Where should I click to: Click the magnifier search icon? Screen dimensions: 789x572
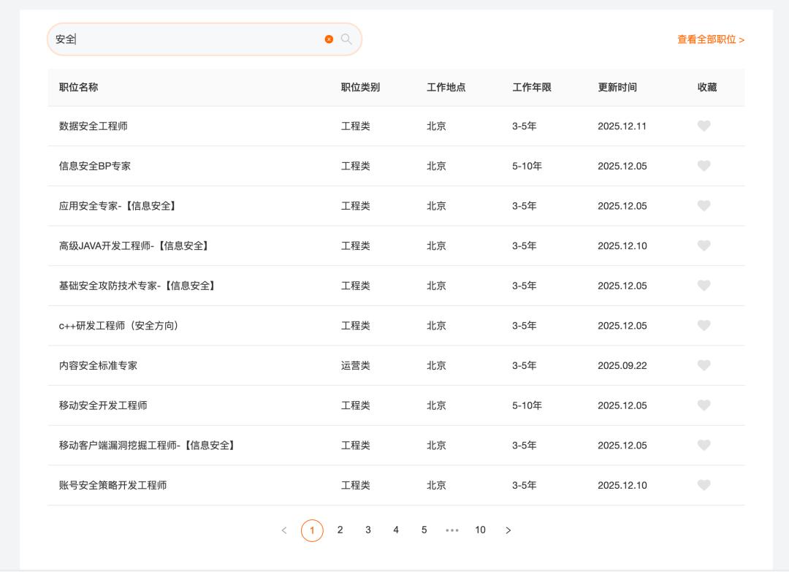click(346, 39)
